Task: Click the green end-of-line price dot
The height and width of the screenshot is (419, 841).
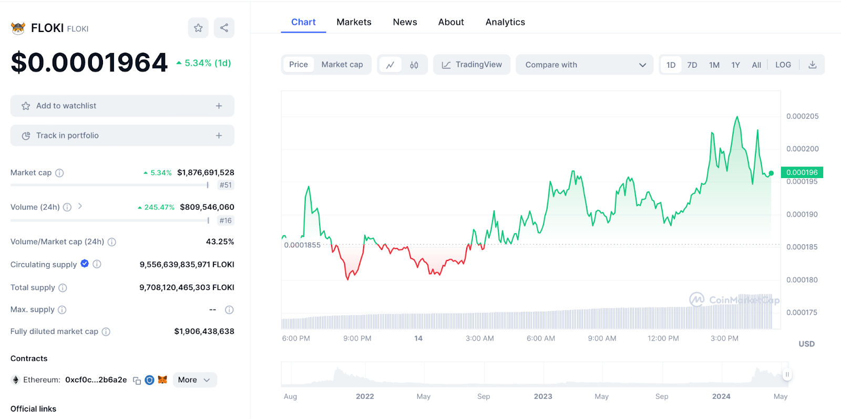Action: click(771, 173)
